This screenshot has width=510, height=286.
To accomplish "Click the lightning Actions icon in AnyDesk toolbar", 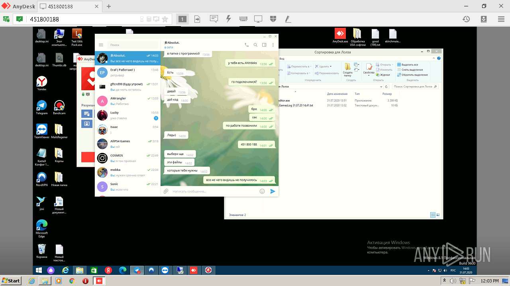I will (228, 19).
